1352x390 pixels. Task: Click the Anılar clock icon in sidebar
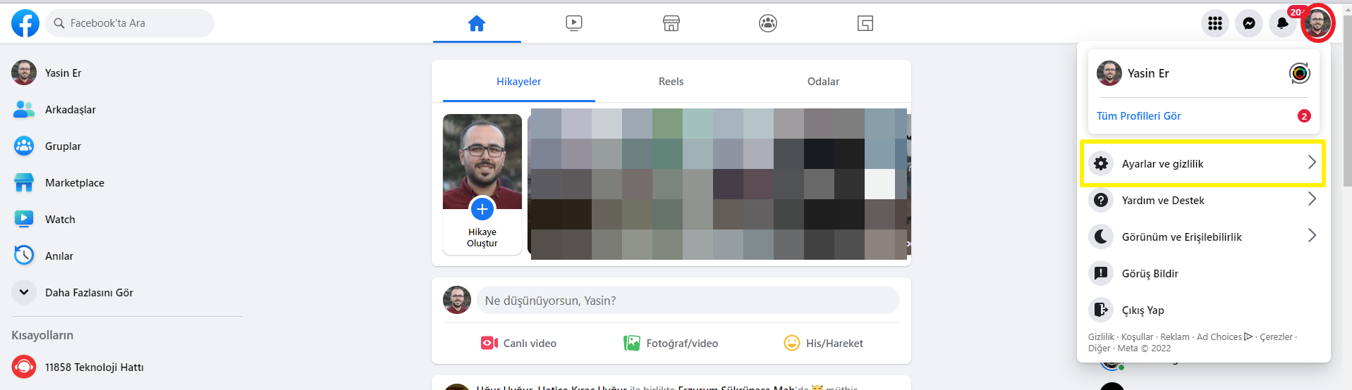coord(24,256)
